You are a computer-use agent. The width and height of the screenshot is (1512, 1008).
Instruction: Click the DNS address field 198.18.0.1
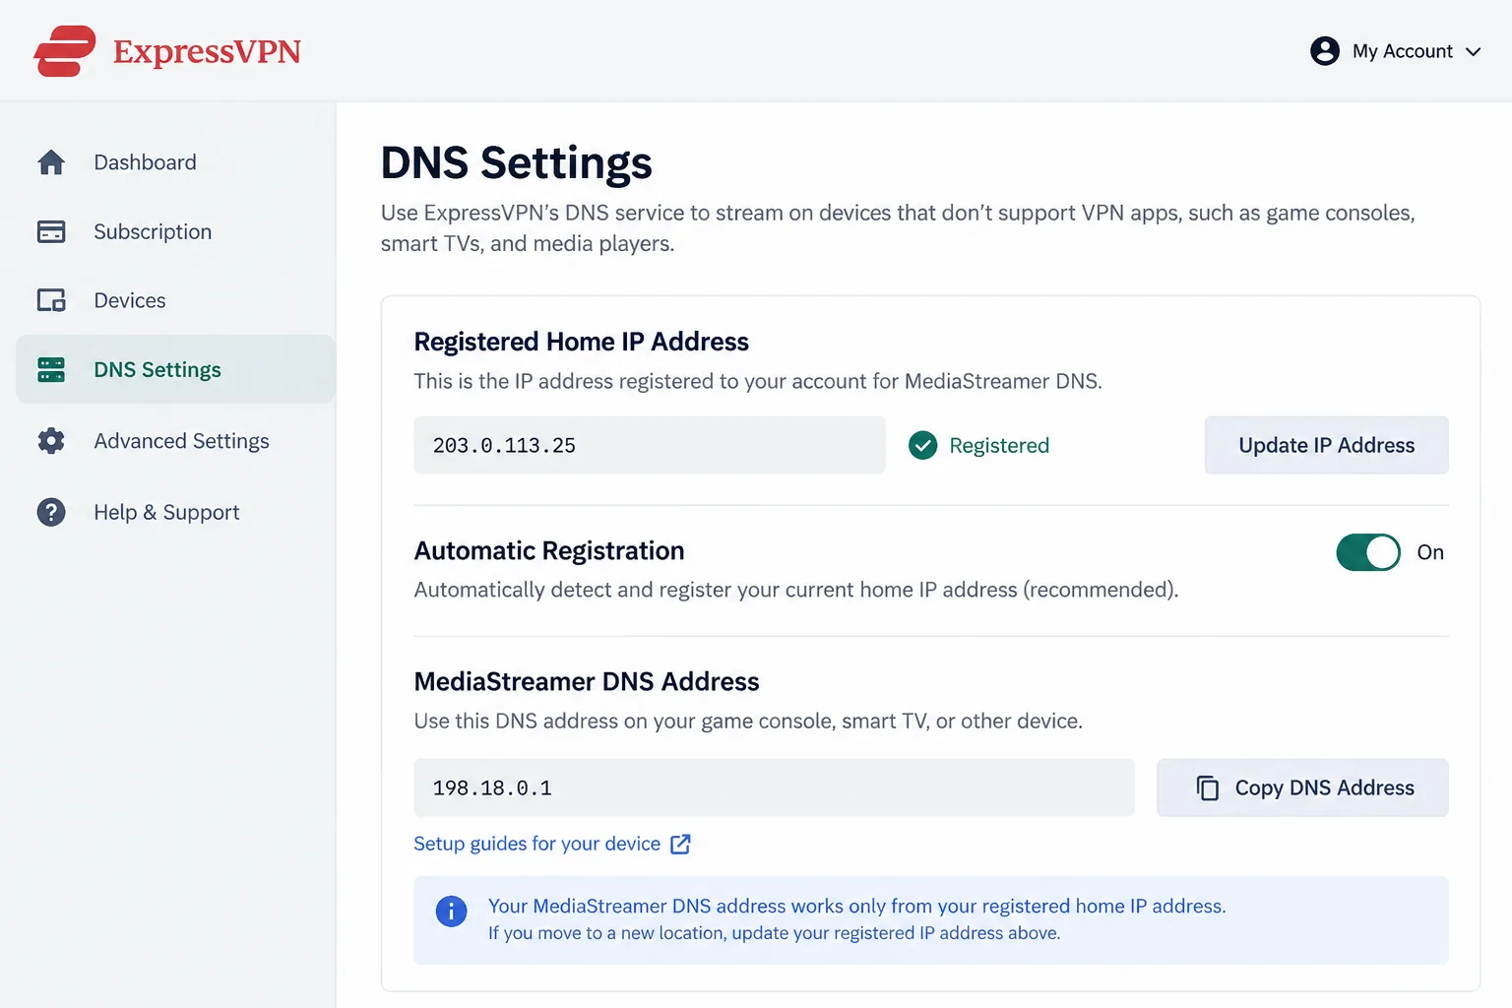click(774, 787)
